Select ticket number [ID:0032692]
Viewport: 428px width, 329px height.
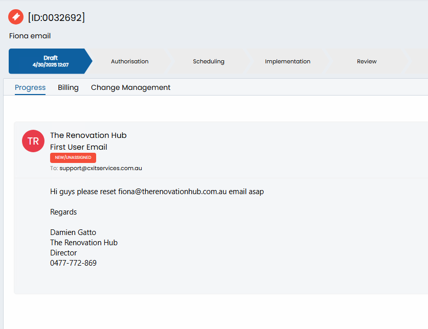tap(56, 17)
